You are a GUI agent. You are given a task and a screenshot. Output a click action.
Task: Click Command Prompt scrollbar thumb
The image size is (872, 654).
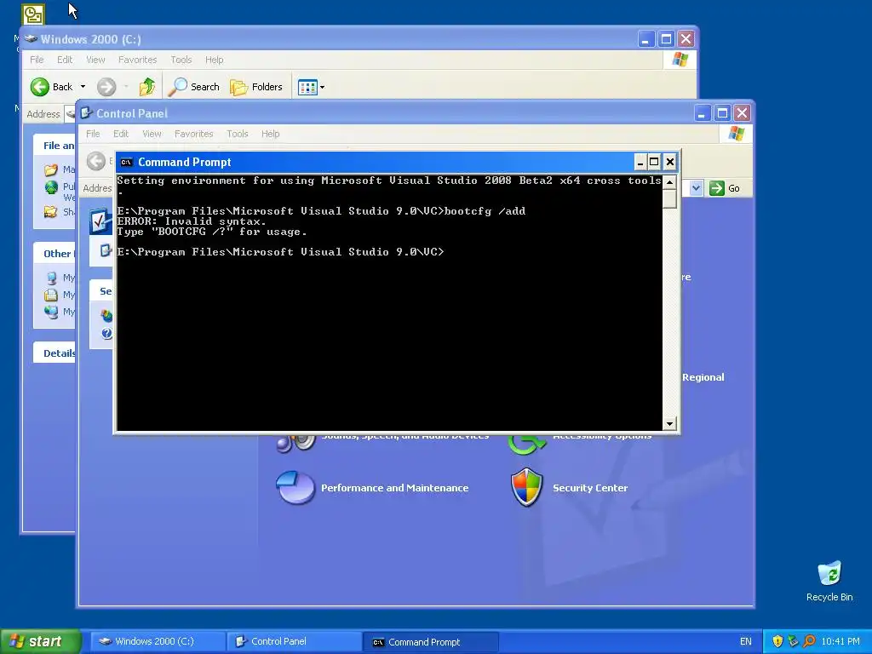tap(669, 198)
